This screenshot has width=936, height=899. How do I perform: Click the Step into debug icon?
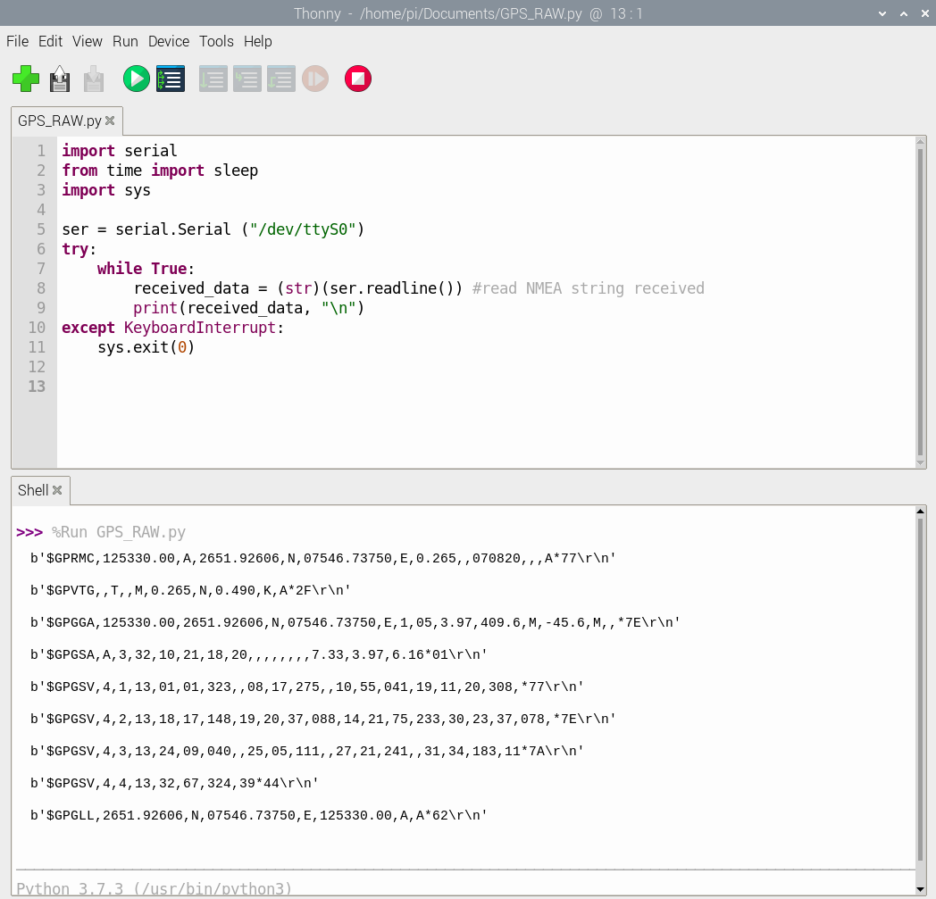247,79
